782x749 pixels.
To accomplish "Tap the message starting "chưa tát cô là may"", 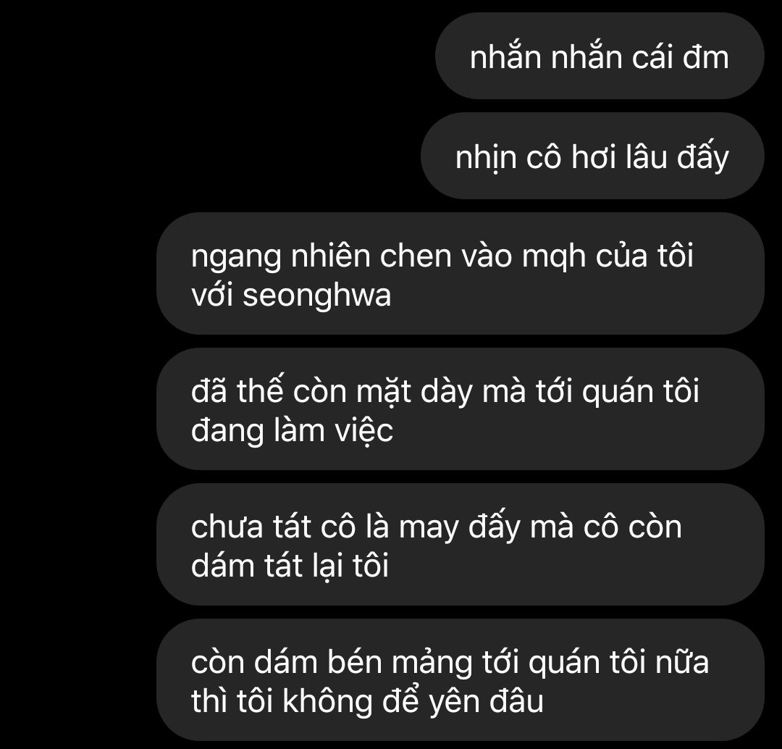I will pos(461,545).
